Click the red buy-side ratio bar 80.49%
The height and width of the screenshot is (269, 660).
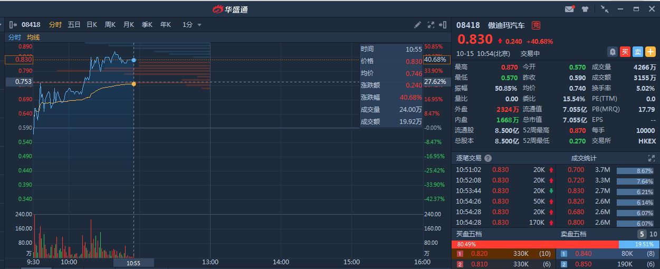click(534, 244)
